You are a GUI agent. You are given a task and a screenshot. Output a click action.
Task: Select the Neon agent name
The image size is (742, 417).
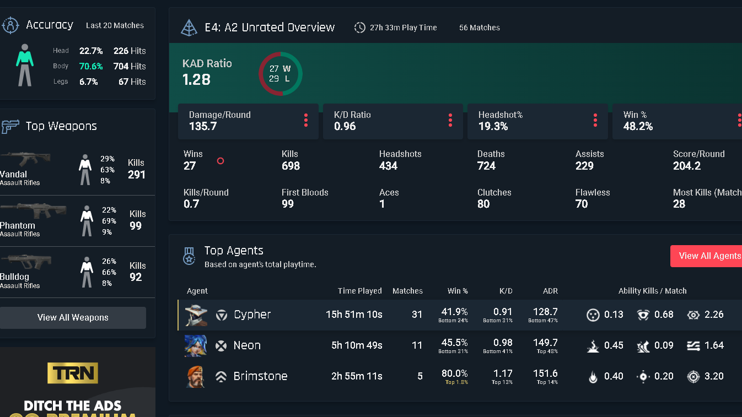(x=247, y=346)
